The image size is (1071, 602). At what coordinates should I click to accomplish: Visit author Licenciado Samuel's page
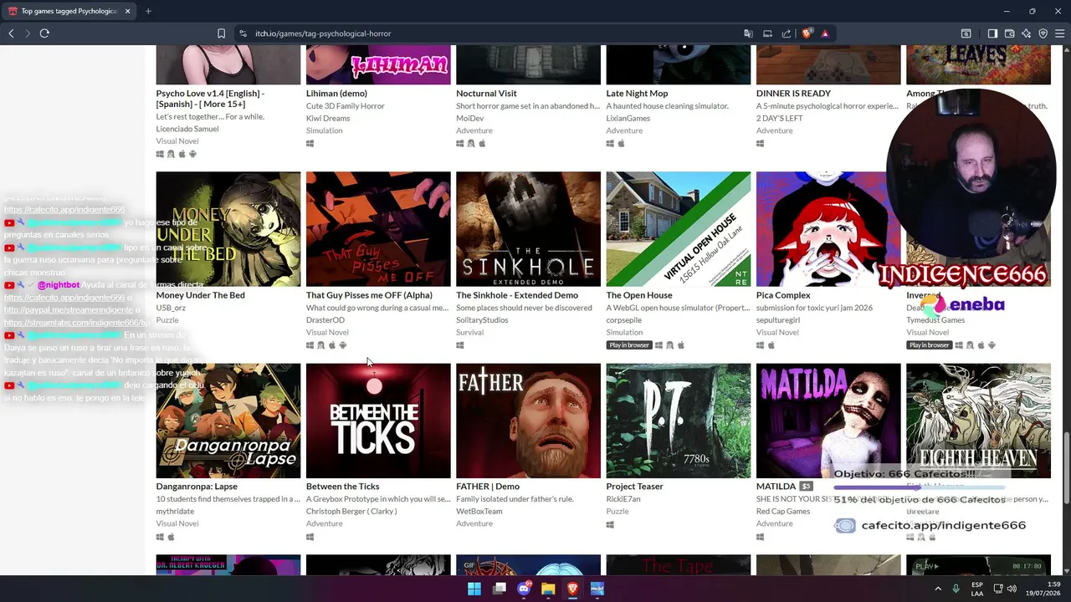click(187, 129)
